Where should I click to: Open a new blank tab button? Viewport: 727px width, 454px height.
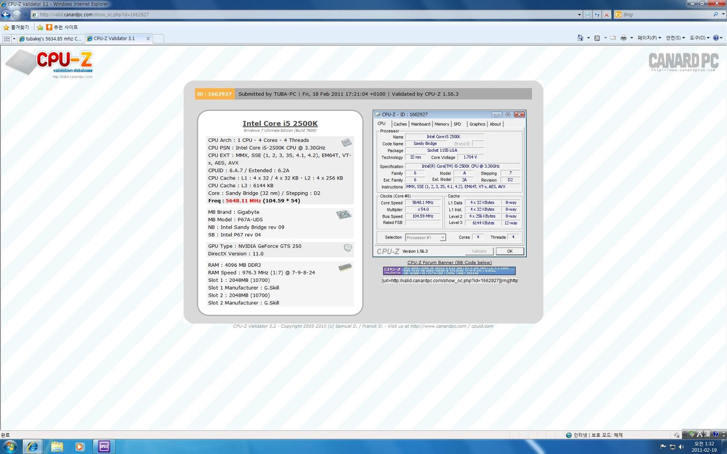click(158, 39)
